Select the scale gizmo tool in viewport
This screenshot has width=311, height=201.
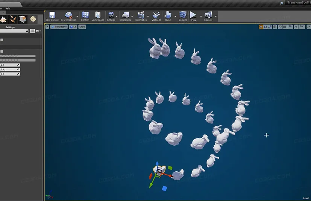270,27
